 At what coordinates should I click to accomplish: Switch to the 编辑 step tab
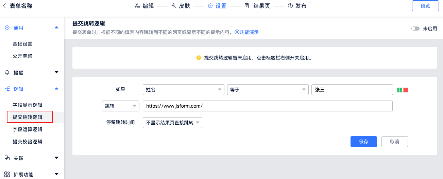[x=144, y=6]
